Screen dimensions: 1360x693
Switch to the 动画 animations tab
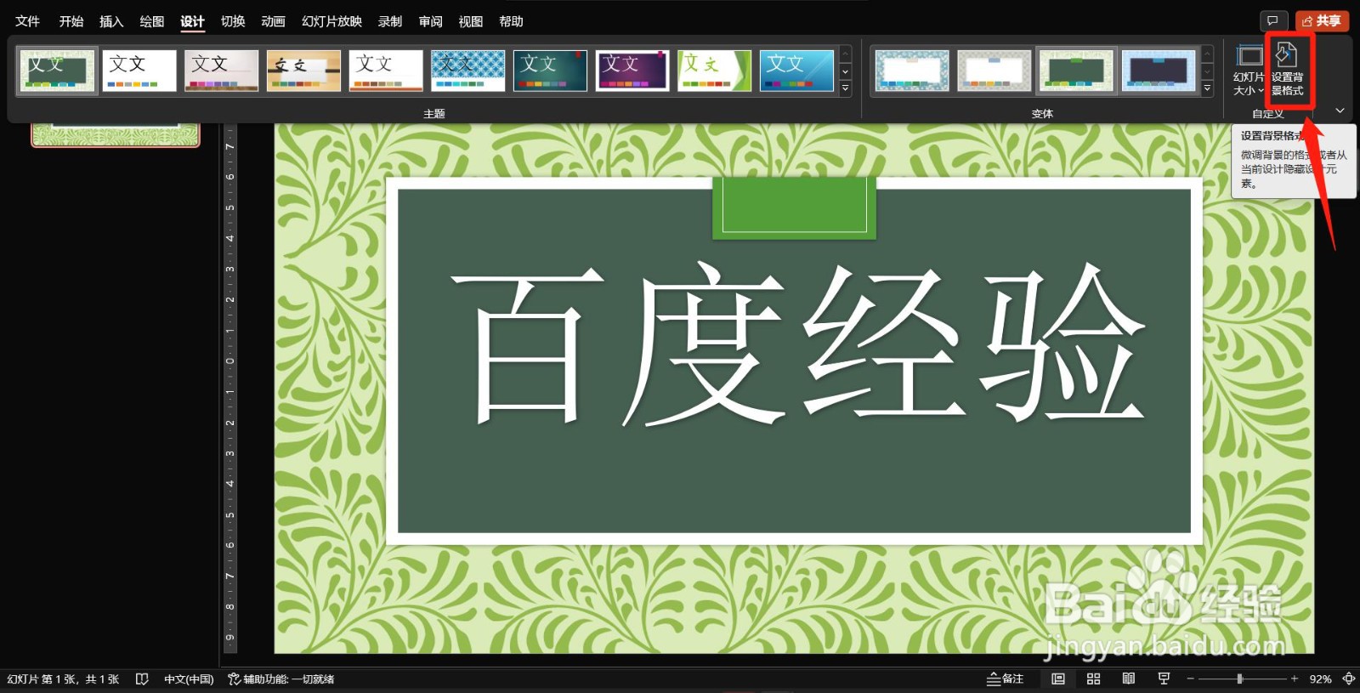[x=274, y=21]
